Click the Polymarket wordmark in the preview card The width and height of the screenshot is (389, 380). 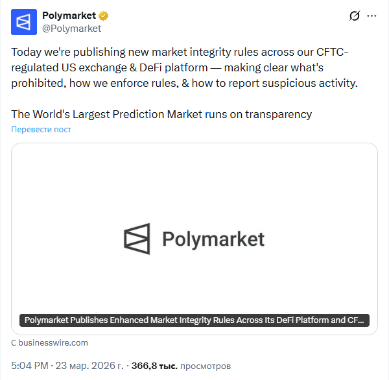(x=213, y=239)
